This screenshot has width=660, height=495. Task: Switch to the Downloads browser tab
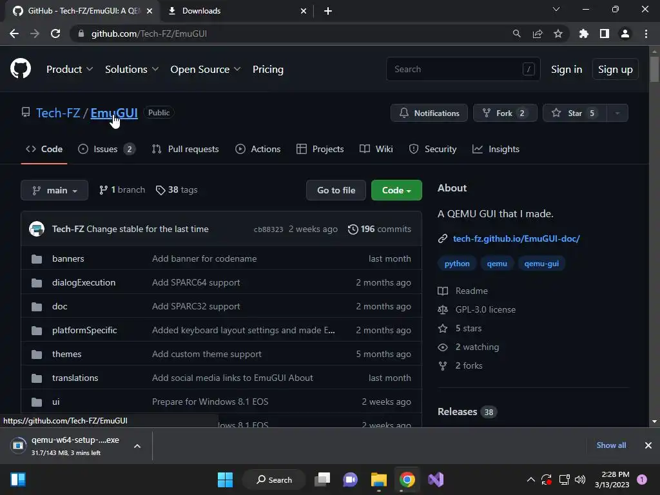237,11
